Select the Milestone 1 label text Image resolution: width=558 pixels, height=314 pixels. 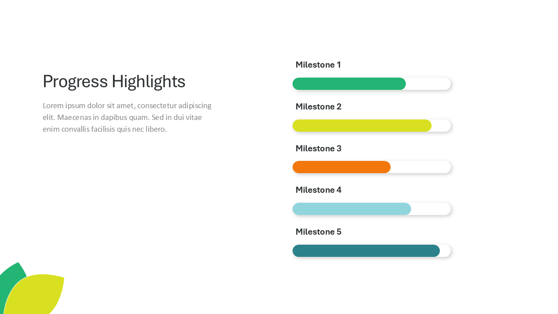[318, 65]
